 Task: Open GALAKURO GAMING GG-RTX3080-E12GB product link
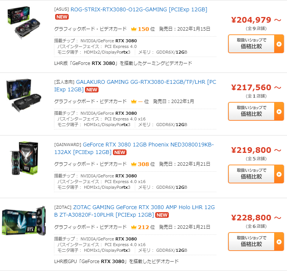[x=135, y=86]
